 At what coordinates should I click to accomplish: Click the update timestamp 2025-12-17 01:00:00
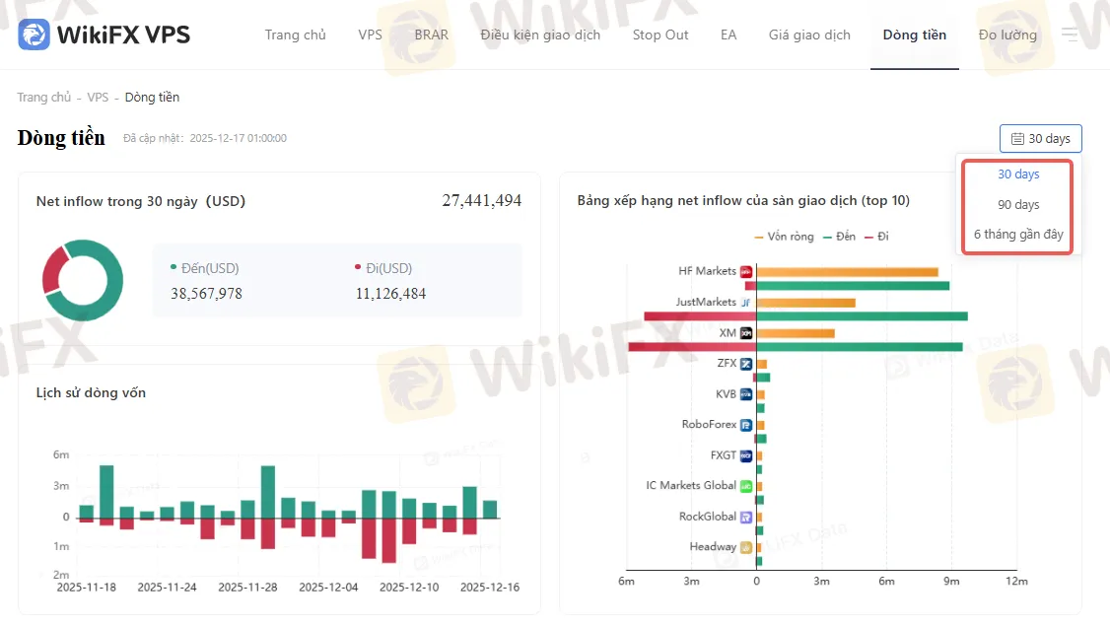238,139
